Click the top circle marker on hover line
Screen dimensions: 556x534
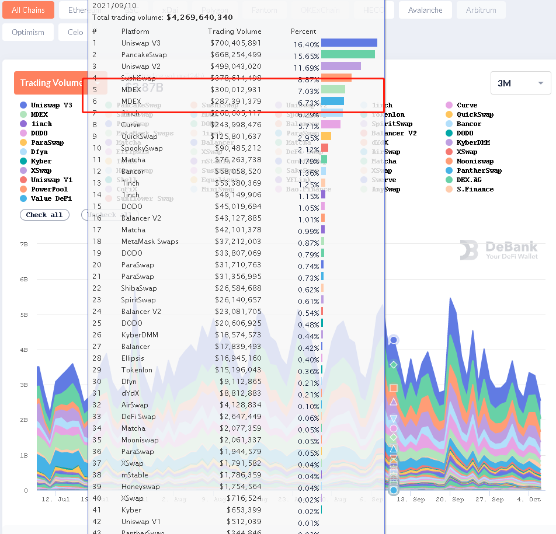pos(393,340)
